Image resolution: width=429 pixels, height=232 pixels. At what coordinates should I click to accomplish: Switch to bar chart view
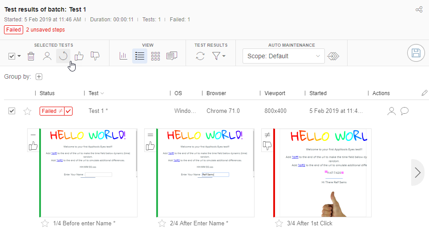[x=123, y=56]
